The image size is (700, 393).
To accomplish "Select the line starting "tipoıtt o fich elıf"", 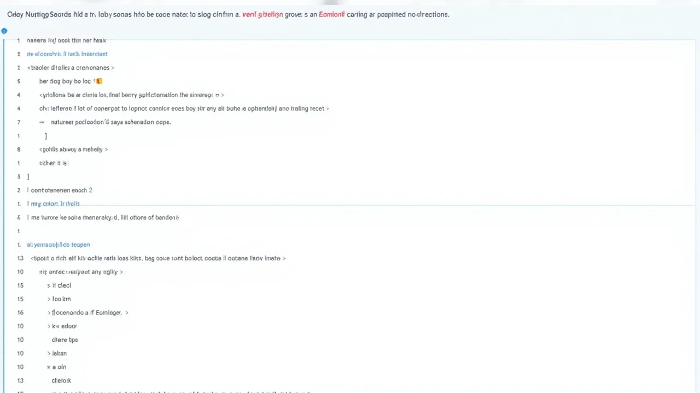I will [x=159, y=258].
